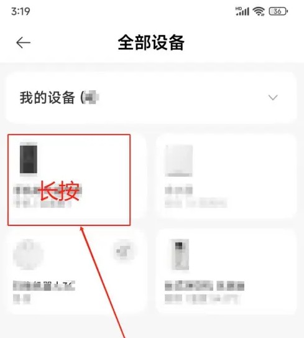Expand the 我的设备 chevron arrow
Image resolution: width=304 pixels, height=338 pixels.
273,98
